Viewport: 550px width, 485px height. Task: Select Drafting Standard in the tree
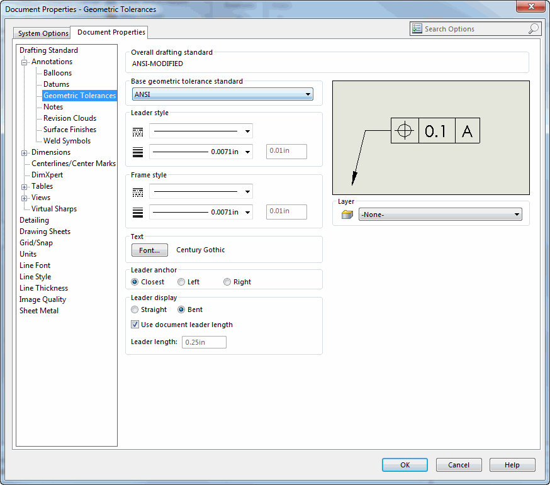pyautogui.click(x=48, y=50)
